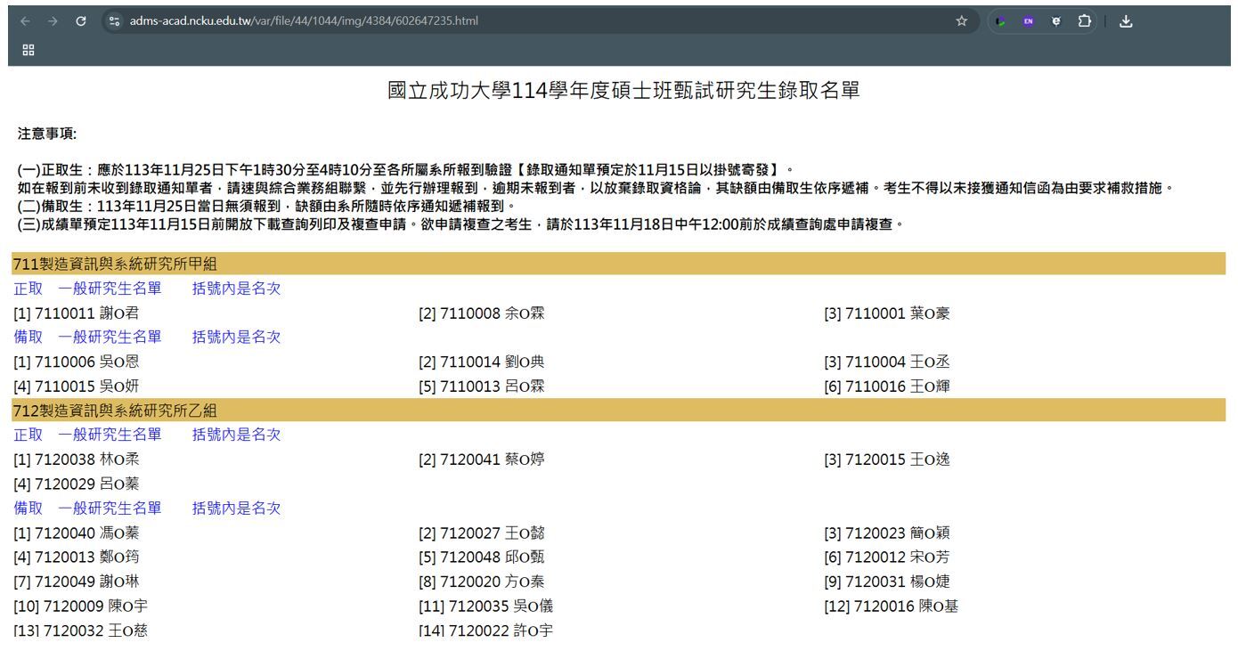The height and width of the screenshot is (651, 1238).
Task: Select the notice line starting (二)備取生
Action: point(267,205)
